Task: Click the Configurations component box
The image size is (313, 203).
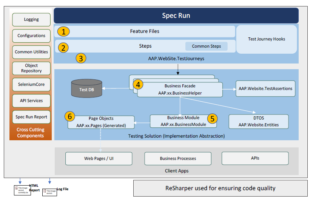Action: click(x=31, y=36)
